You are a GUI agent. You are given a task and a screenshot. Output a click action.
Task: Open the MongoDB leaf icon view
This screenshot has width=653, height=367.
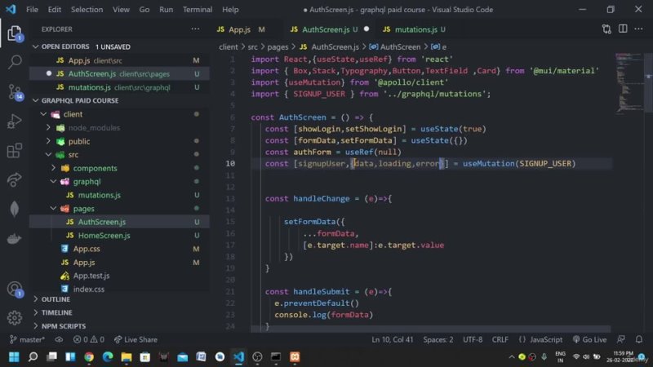pyautogui.click(x=15, y=209)
